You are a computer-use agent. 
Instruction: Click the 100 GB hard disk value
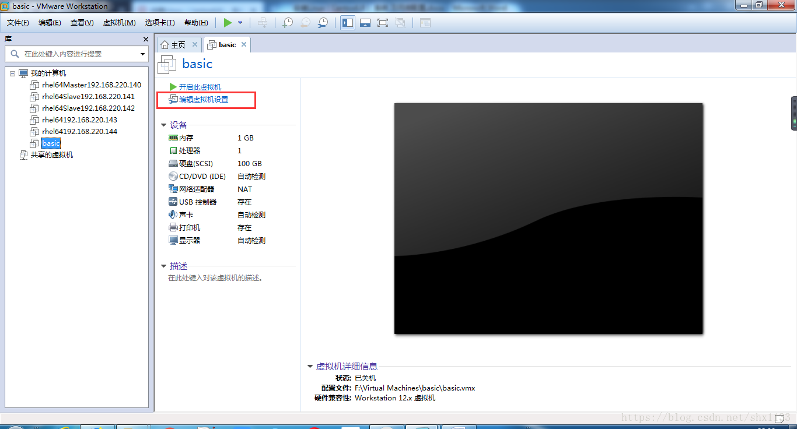250,164
